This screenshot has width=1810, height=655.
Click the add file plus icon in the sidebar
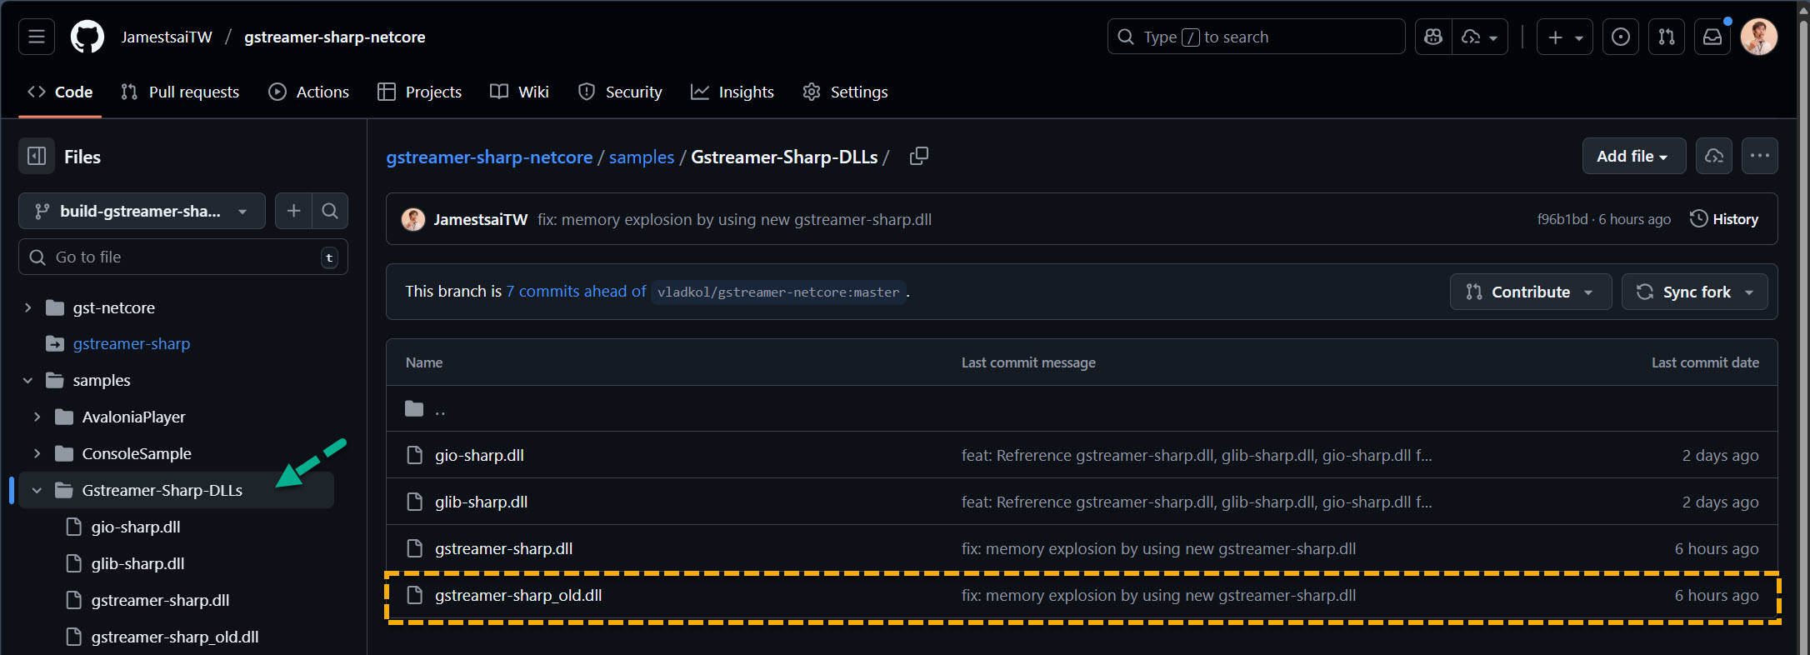pos(293,212)
